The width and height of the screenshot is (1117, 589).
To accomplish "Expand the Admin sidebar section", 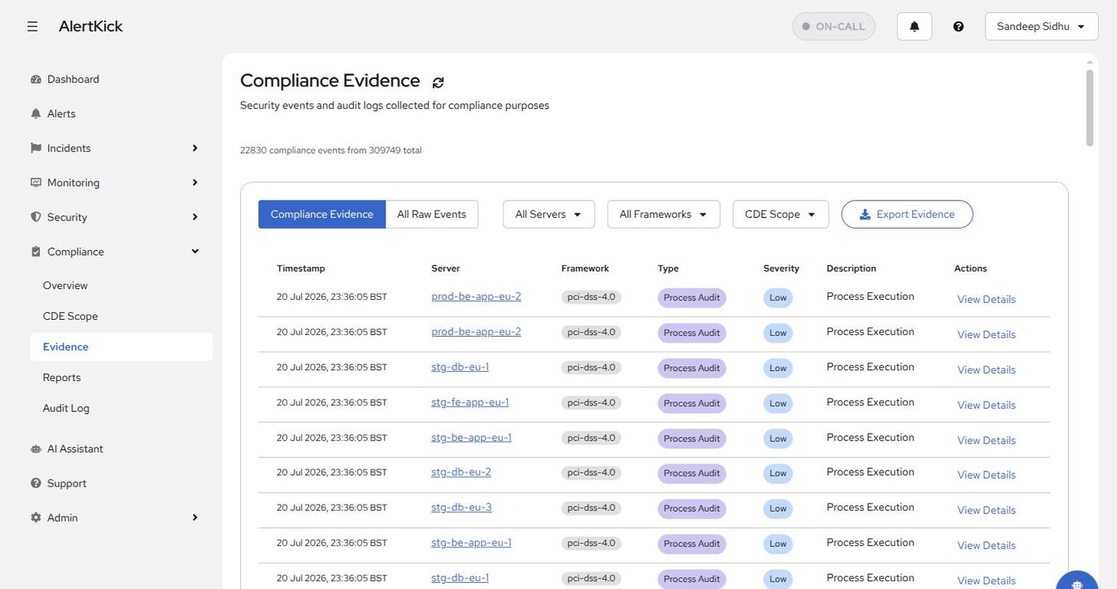I will tap(194, 517).
